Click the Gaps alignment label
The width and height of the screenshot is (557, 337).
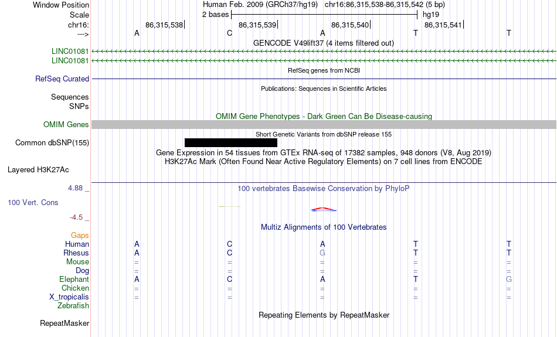click(80, 236)
